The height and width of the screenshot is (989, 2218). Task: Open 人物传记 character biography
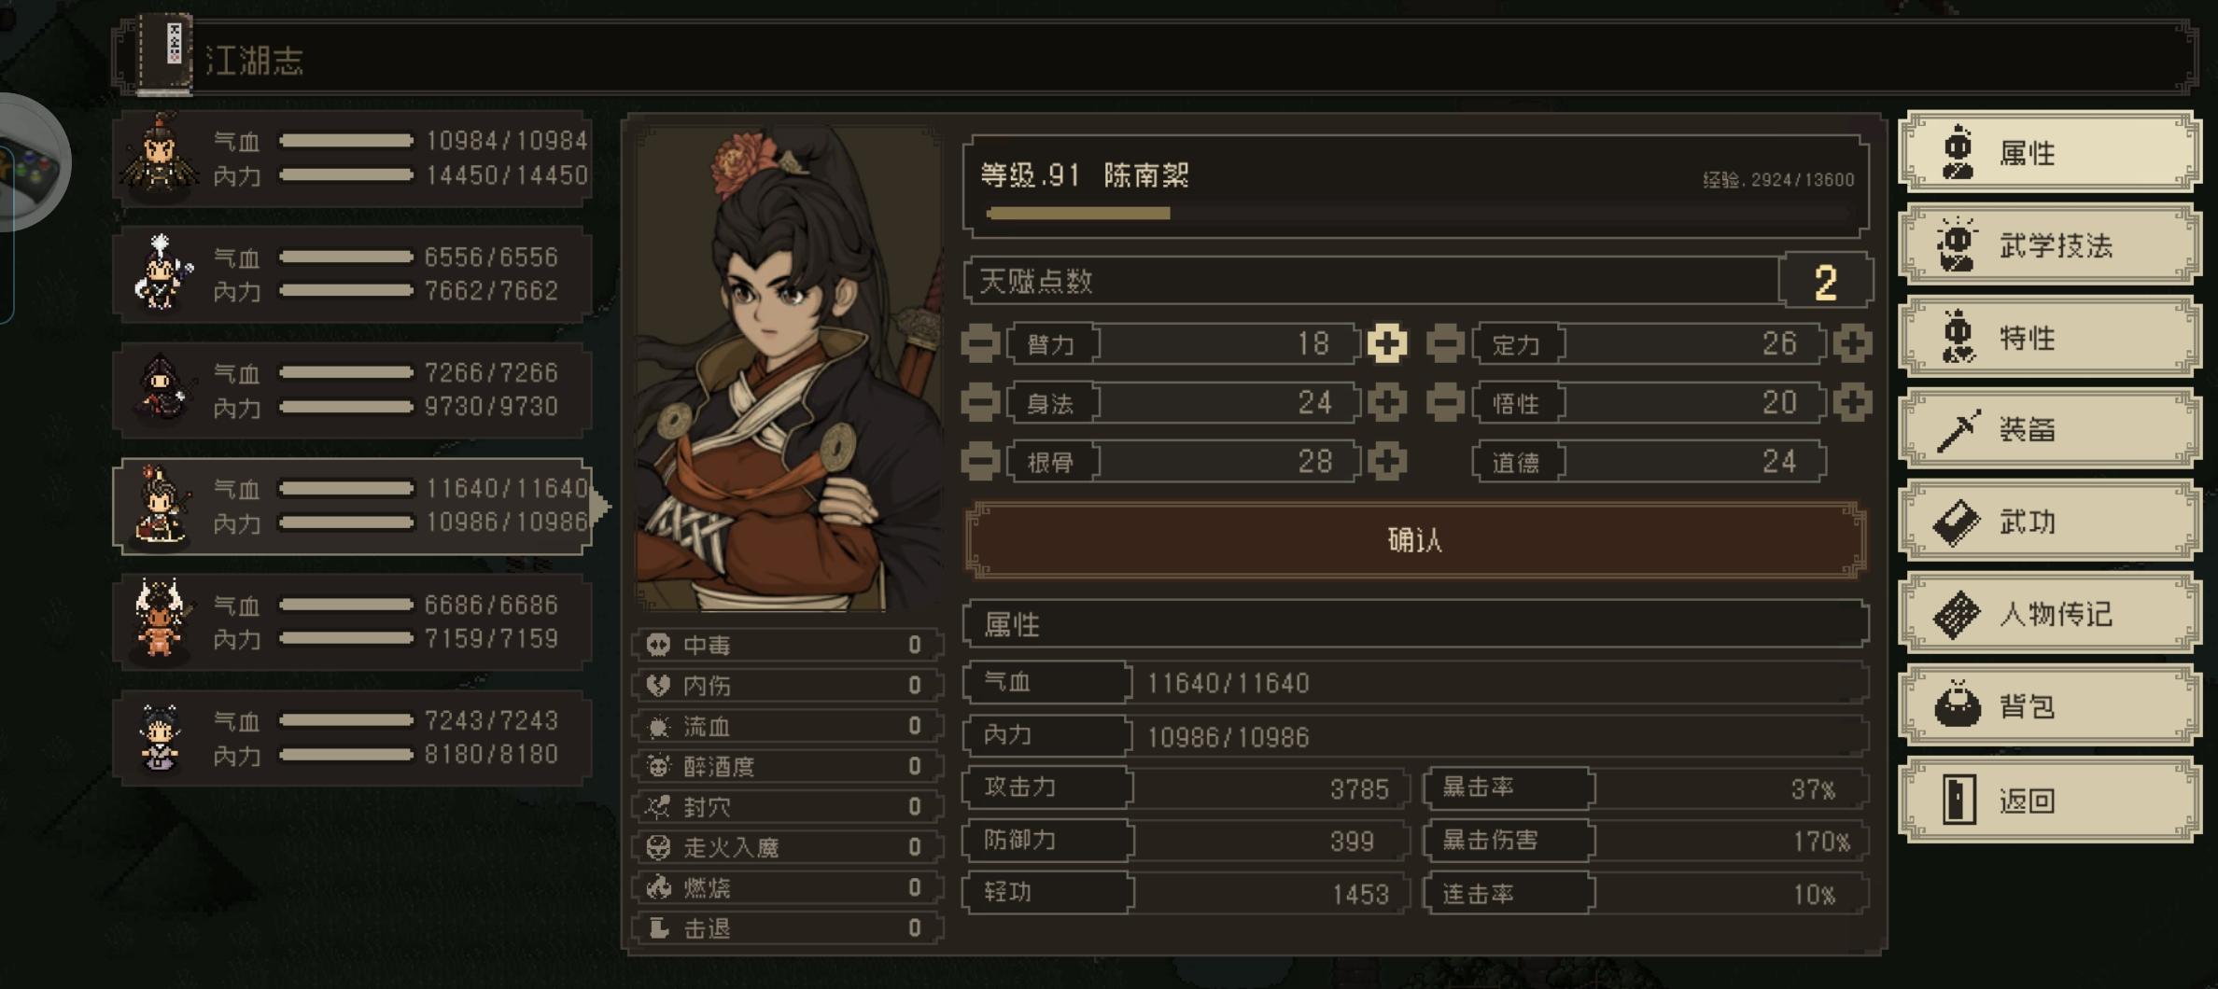[x=2050, y=614]
